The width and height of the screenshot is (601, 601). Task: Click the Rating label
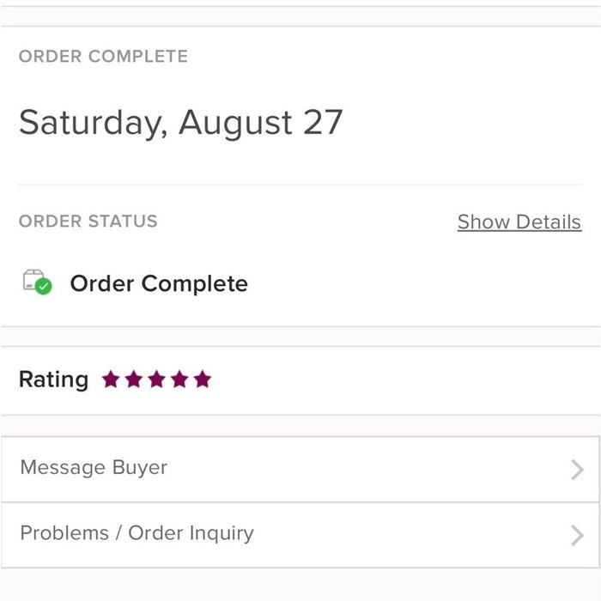pyautogui.click(x=53, y=379)
